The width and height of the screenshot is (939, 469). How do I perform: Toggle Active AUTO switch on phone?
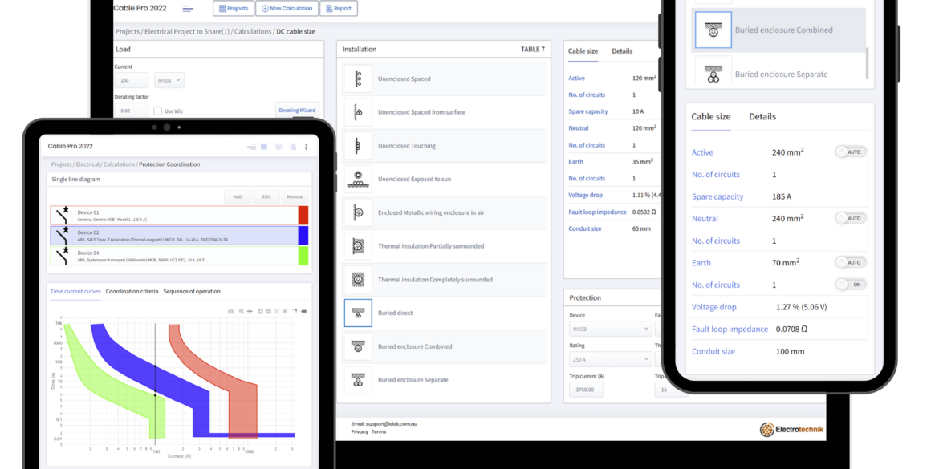pyautogui.click(x=851, y=152)
